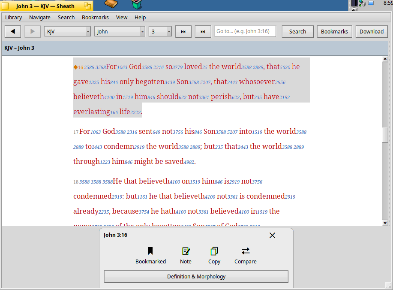The image size is (393, 290).
Task: Click Strong's number 2222 after "life"
Action: click(x=135, y=112)
